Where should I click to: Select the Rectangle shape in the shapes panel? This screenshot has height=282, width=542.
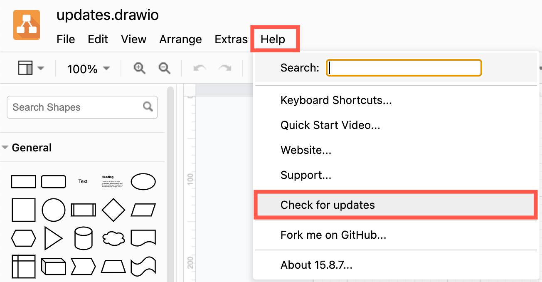pyautogui.click(x=24, y=181)
